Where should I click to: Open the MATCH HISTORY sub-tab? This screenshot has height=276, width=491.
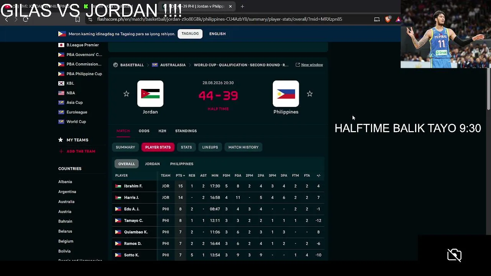tap(244, 147)
